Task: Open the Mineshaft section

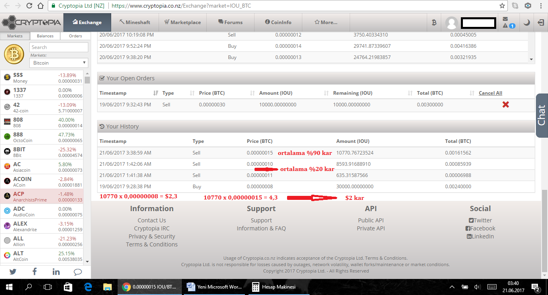Action: click(135, 22)
